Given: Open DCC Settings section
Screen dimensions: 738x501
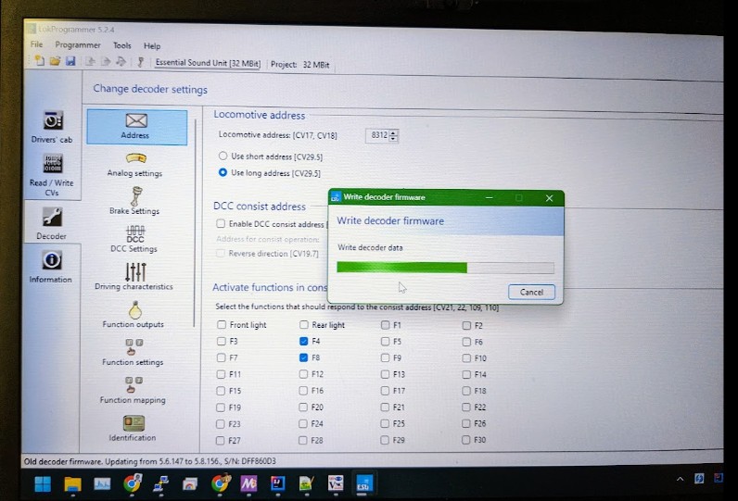Looking at the screenshot, I should (134, 237).
